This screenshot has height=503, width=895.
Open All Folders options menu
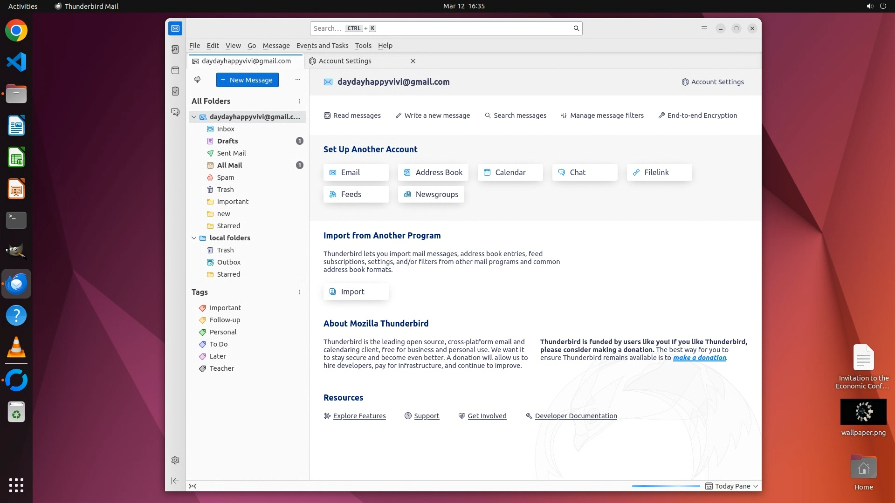click(x=299, y=101)
